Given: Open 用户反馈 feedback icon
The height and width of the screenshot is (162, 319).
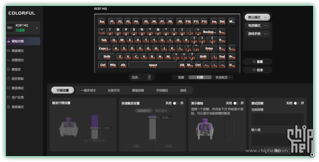Looking at the screenshot, I should click(8, 97).
